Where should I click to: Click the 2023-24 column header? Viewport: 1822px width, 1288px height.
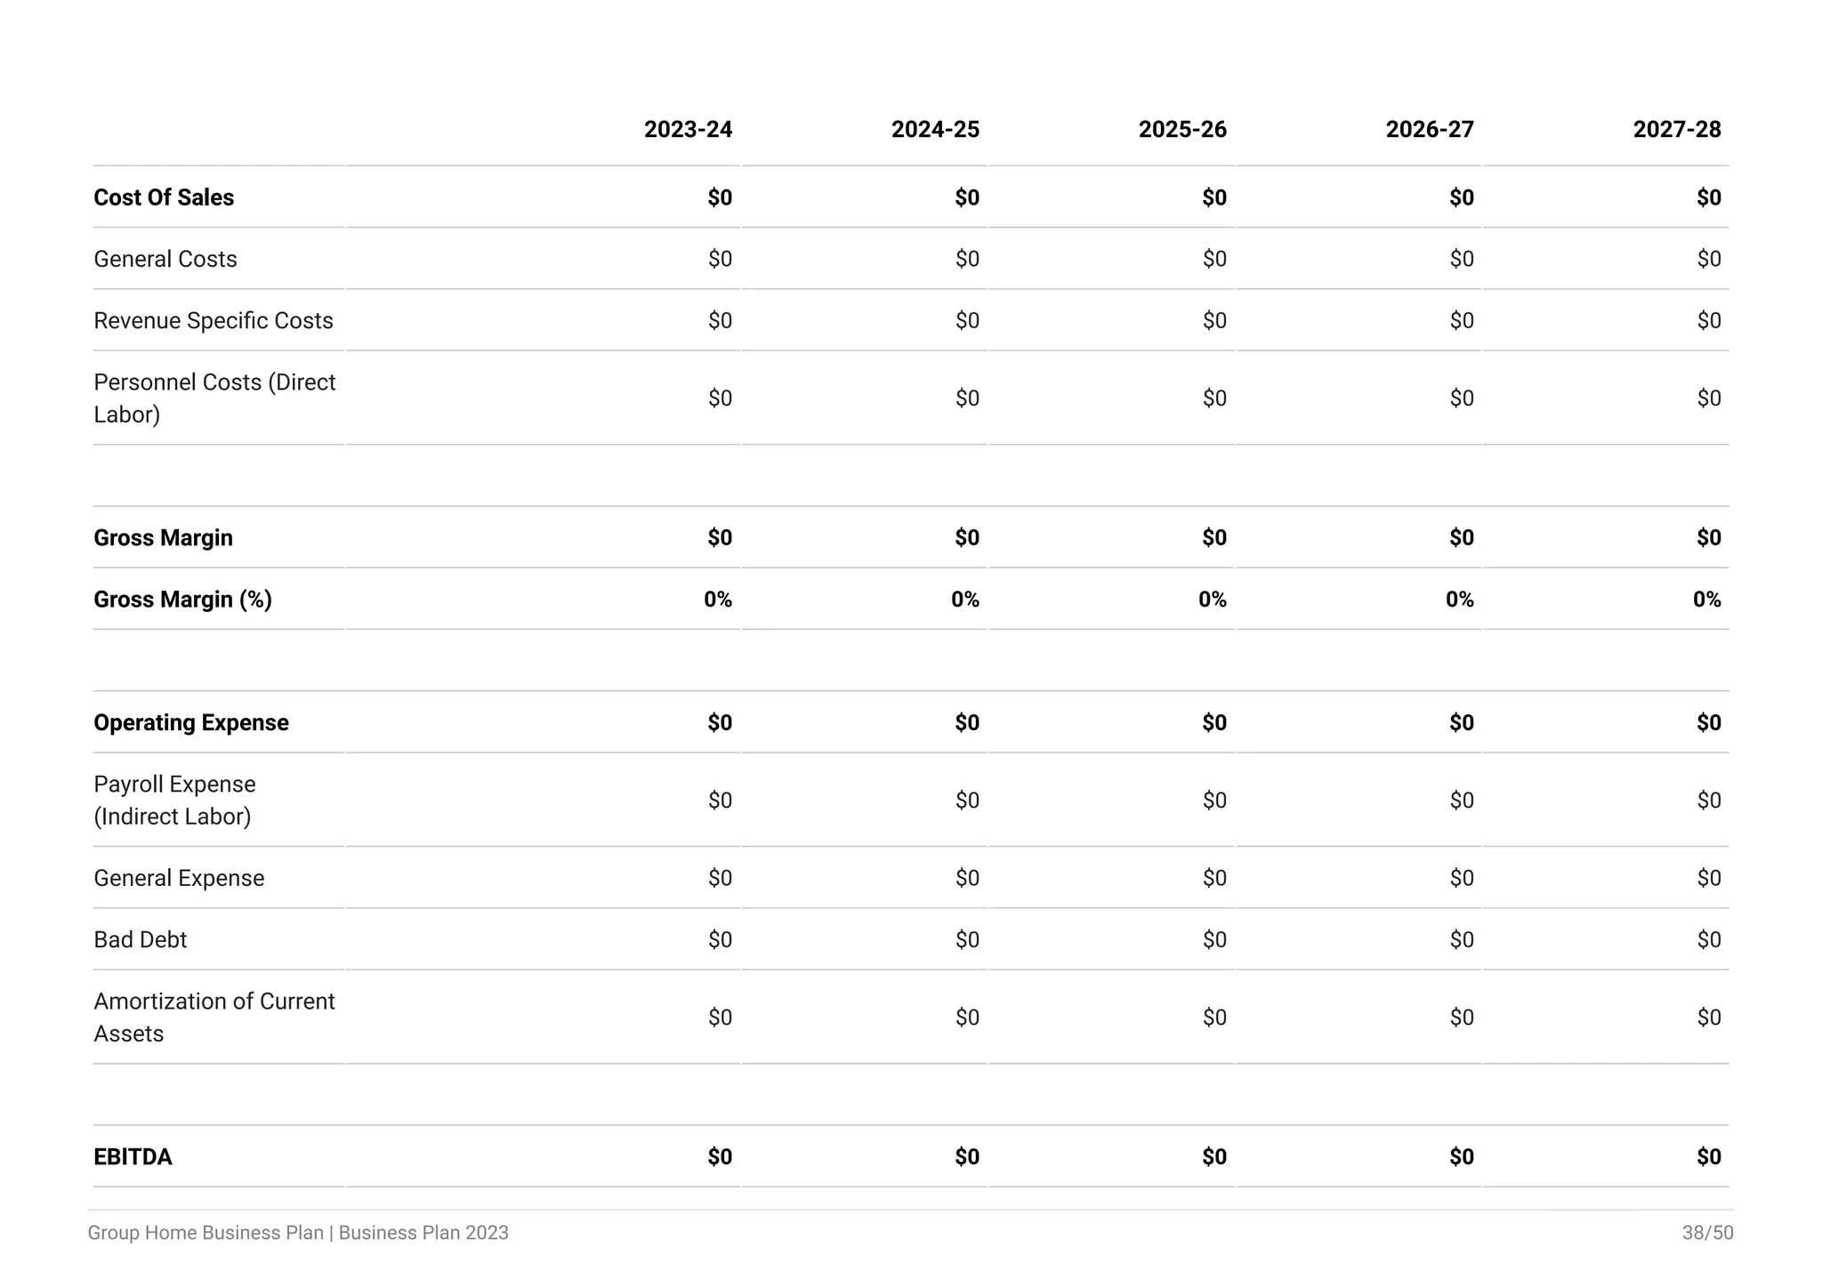point(688,130)
